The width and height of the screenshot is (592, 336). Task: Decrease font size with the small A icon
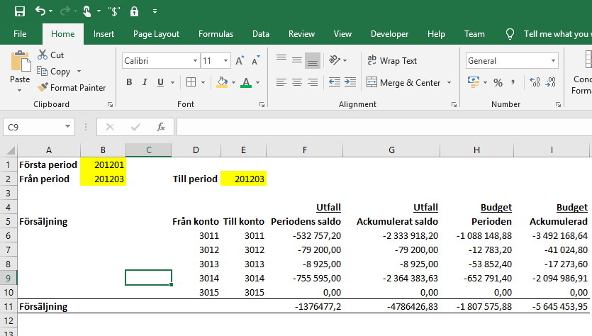click(256, 60)
